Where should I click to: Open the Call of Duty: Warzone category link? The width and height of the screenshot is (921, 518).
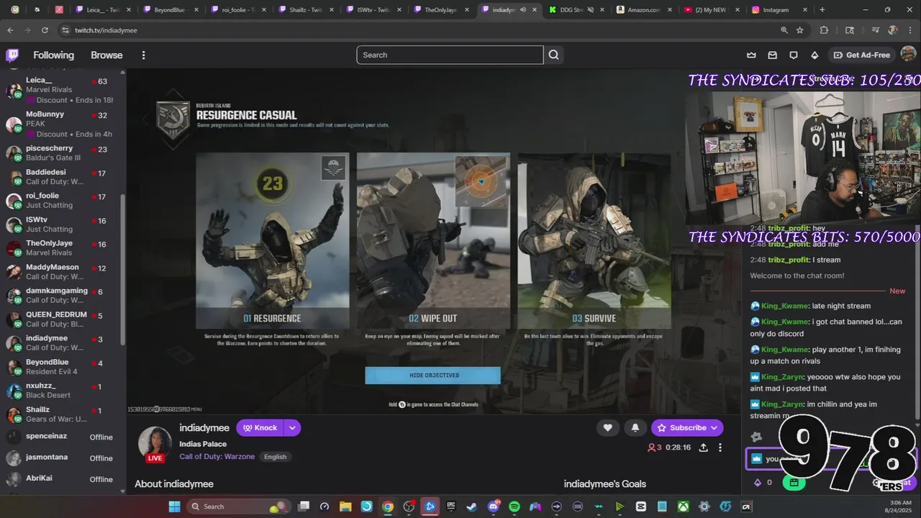pos(218,457)
